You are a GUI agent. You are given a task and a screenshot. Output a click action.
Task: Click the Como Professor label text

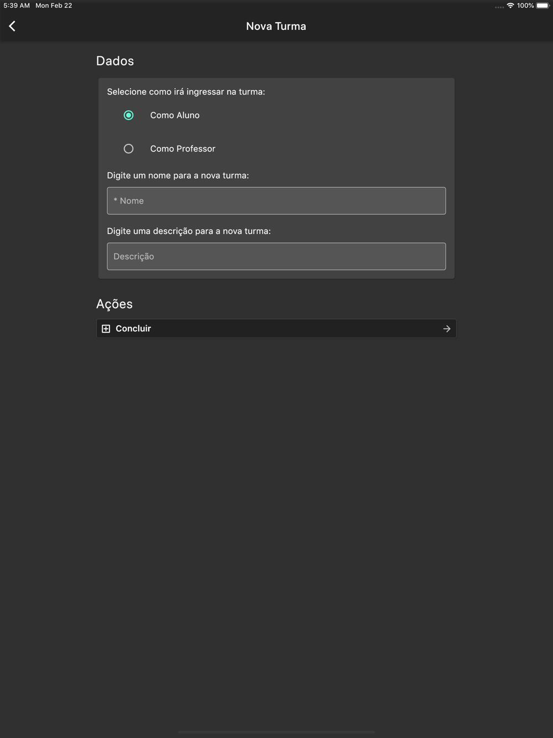(x=182, y=149)
